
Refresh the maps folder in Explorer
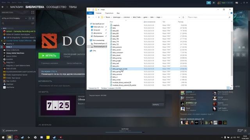183,17
